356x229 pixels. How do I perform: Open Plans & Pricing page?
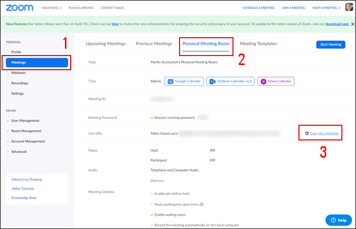[x=81, y=8]
